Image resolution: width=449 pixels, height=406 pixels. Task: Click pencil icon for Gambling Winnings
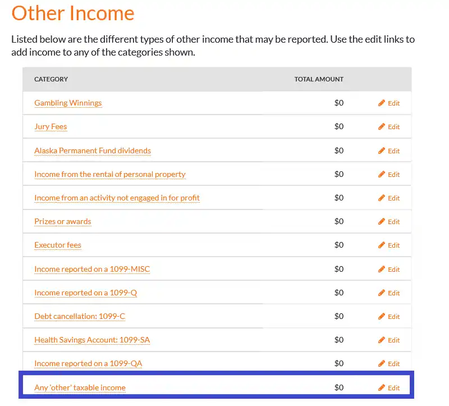click(x=382, y=103)
